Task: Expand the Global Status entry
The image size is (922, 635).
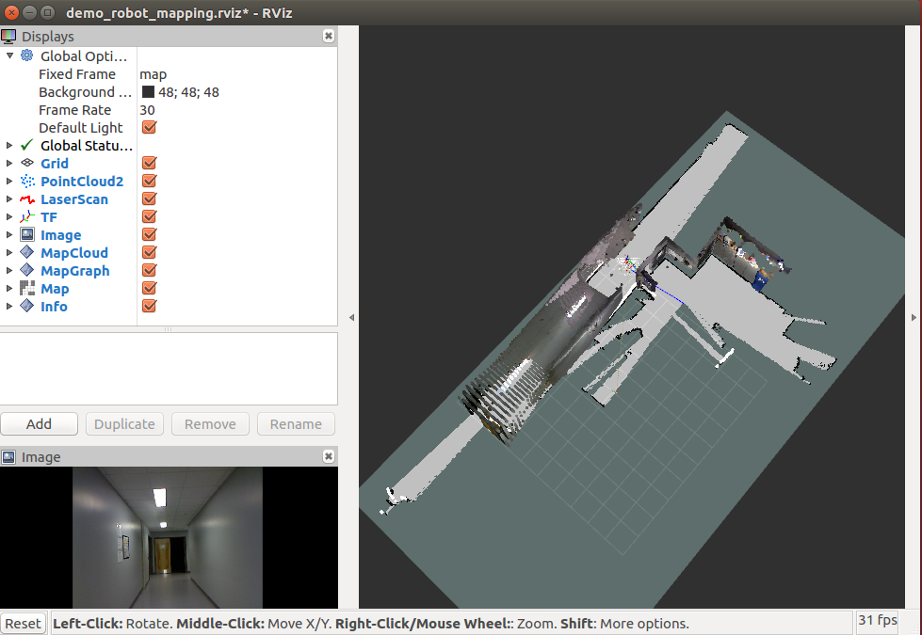Action: 10,146
